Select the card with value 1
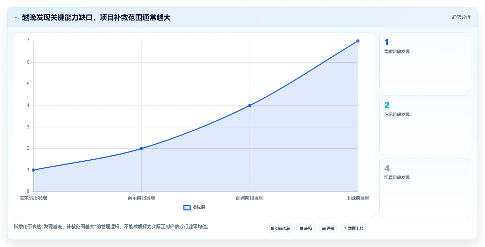 pos(425,62)
